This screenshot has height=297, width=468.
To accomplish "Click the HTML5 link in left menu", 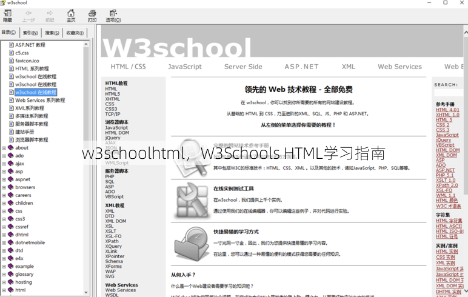I will [x=112, y=94].
